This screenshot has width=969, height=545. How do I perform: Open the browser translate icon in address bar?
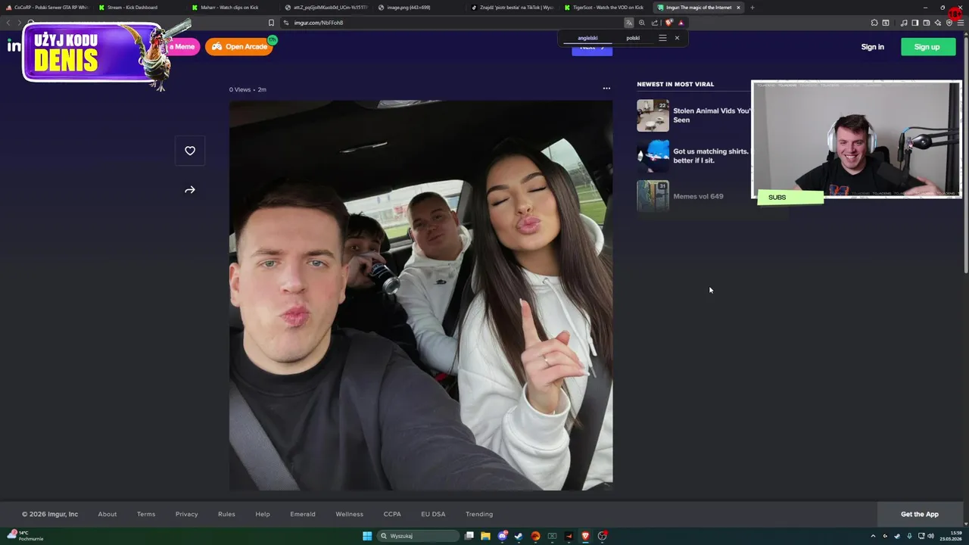click(628, 23)
